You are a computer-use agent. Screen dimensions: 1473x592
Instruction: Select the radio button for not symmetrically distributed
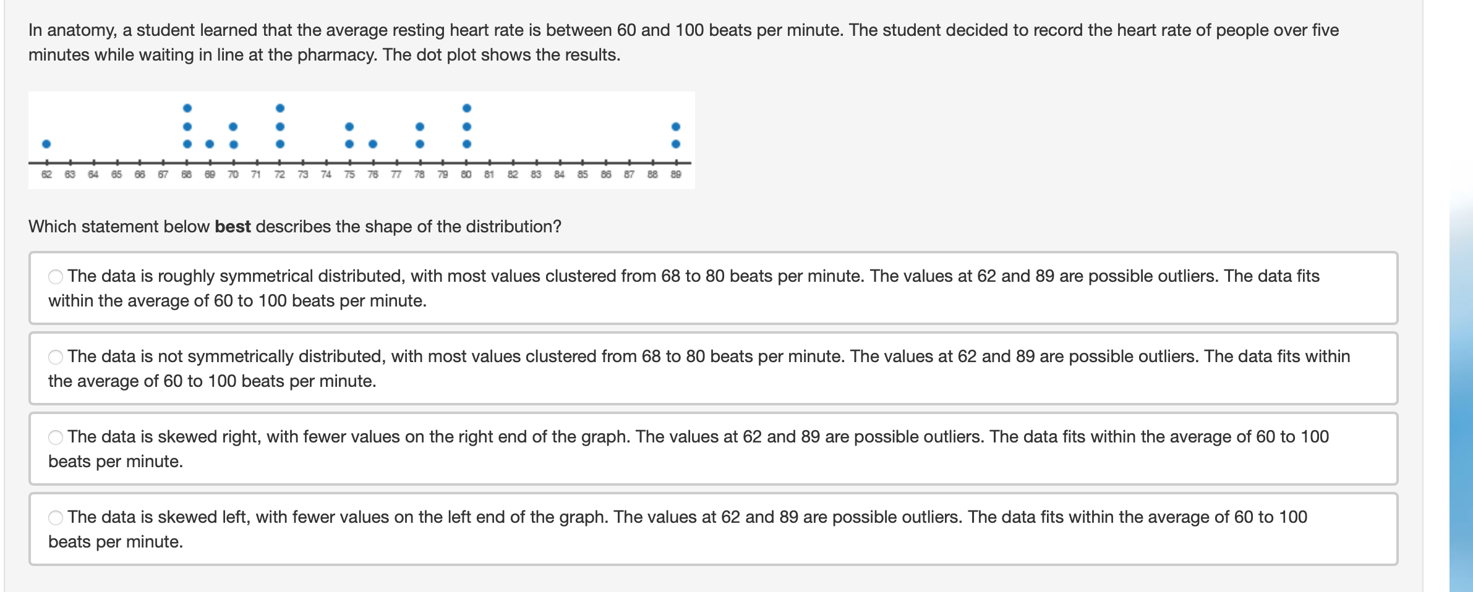click(x=56, y=356)
